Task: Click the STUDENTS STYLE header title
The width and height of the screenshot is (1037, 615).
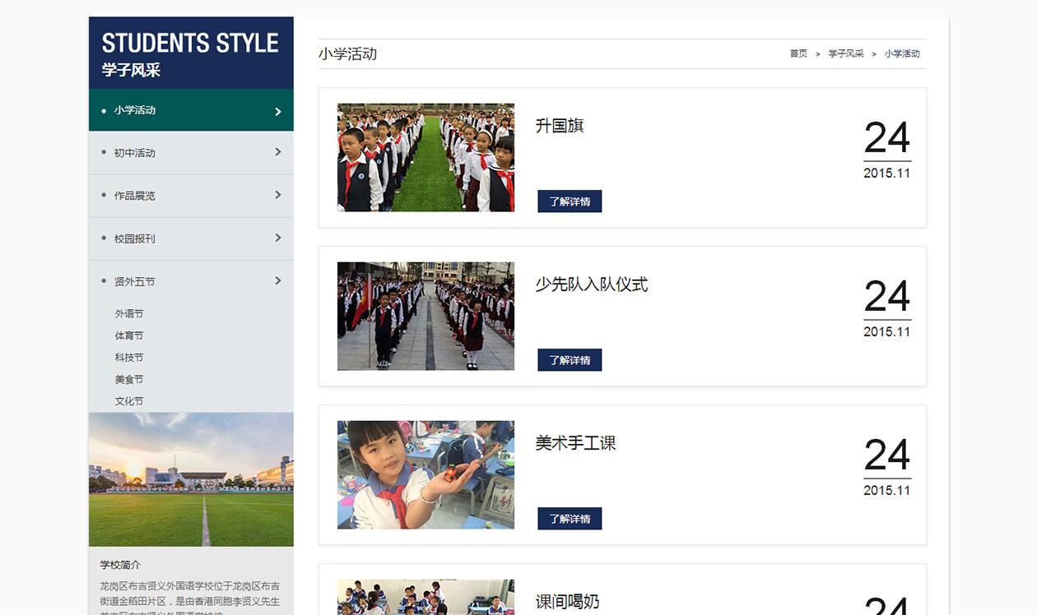Action: (190, 43)
